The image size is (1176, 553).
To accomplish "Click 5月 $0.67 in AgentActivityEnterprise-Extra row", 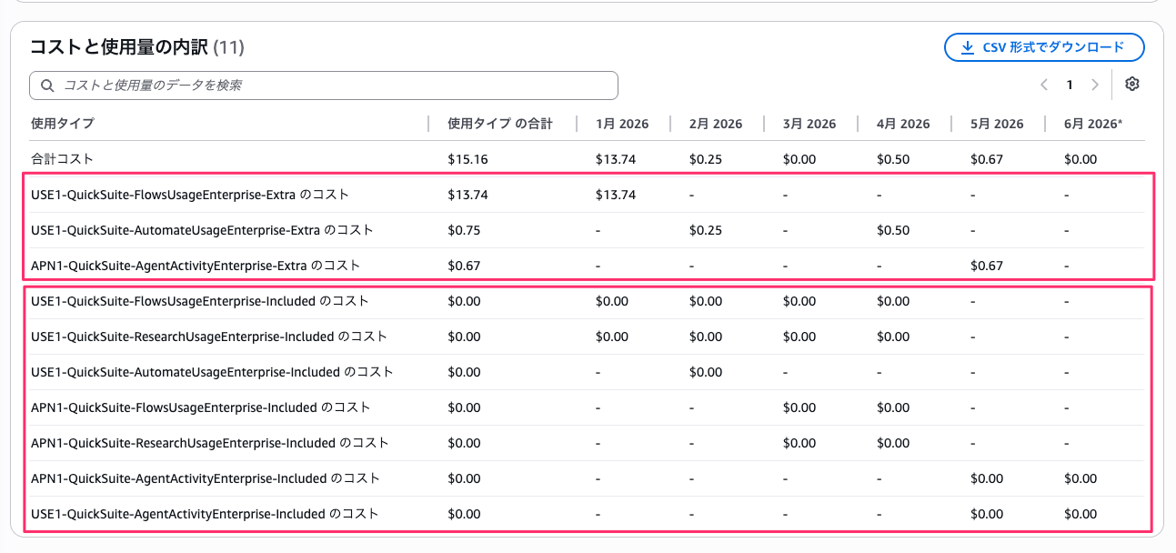I will point(987,266).
